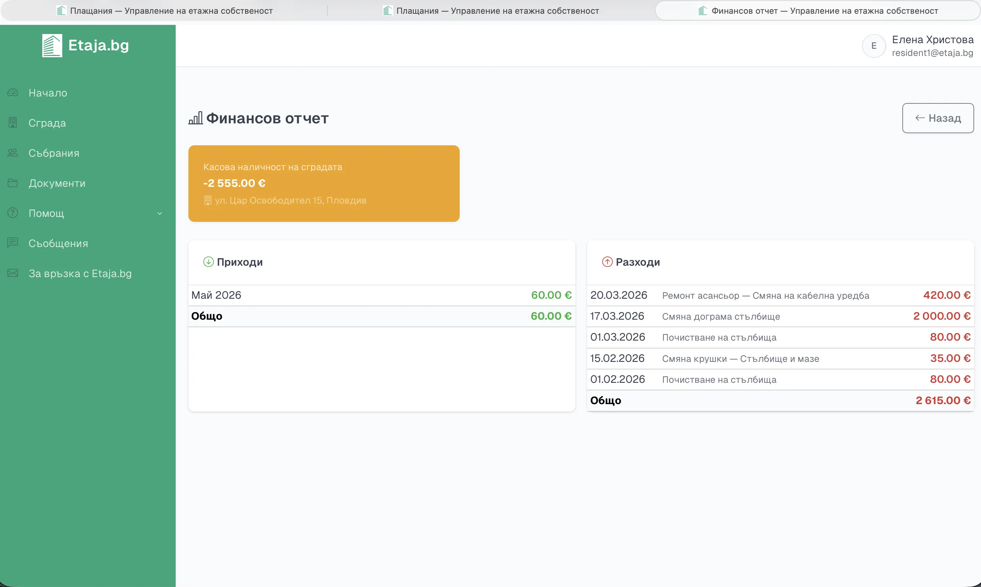
Task: Click the Сграда building icon in sidebar
Action: click(x=13, y=123)
